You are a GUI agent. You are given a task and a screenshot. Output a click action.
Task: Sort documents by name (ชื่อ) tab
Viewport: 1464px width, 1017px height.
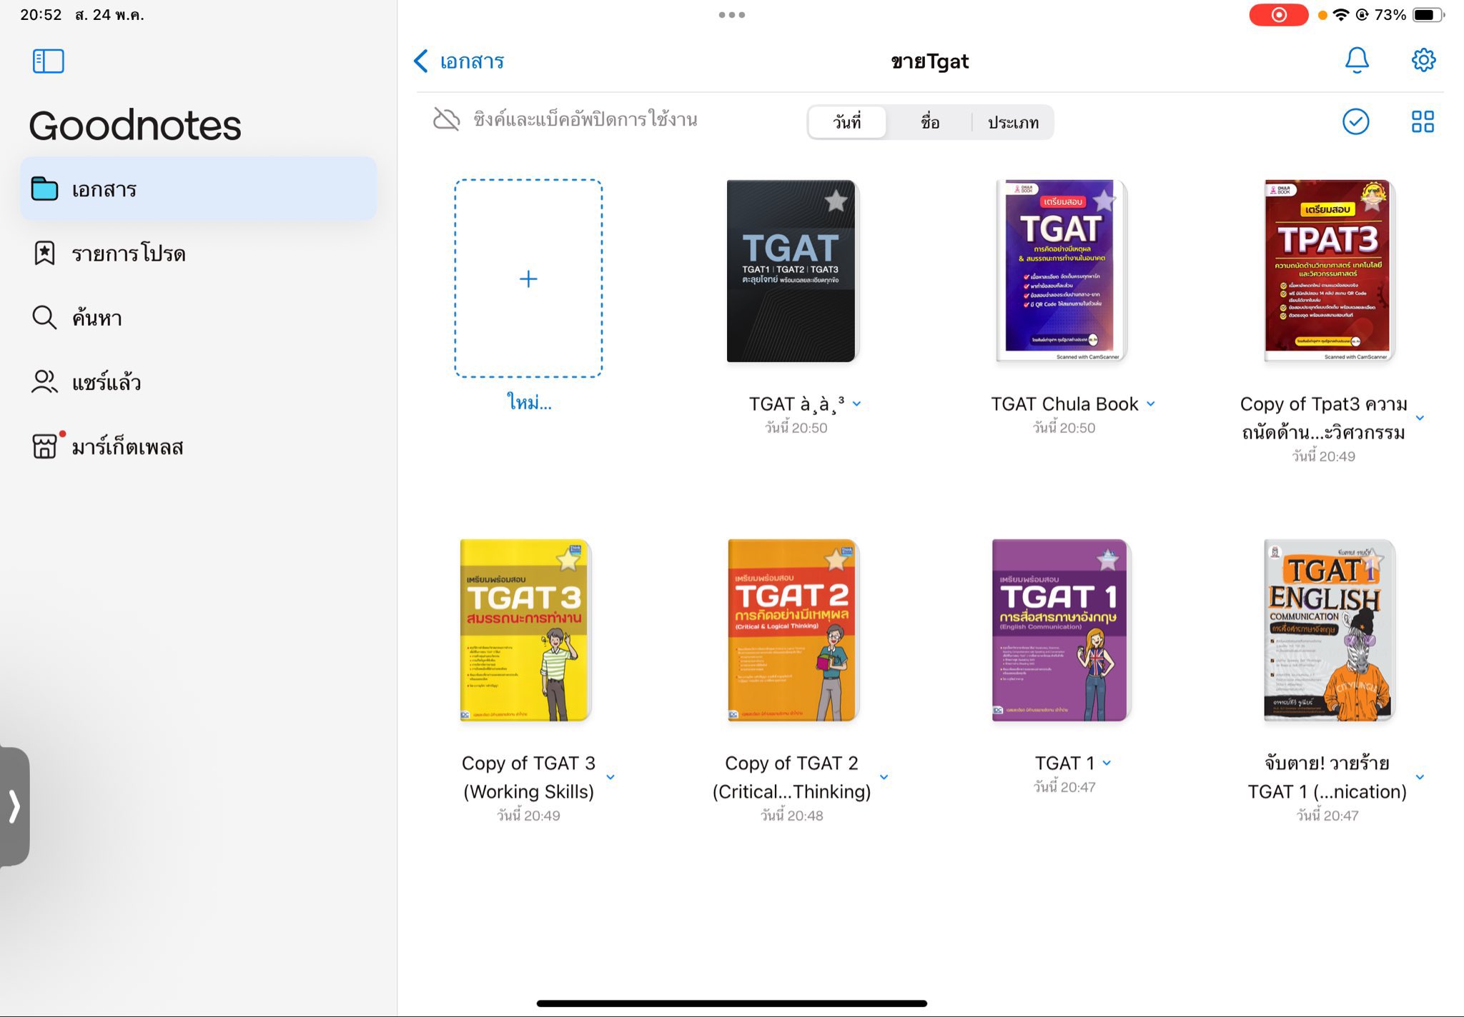929,122
